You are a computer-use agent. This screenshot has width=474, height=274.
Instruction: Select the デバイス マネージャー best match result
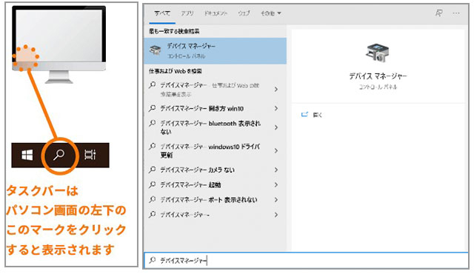pyautogui.click(x=215, y=51)
